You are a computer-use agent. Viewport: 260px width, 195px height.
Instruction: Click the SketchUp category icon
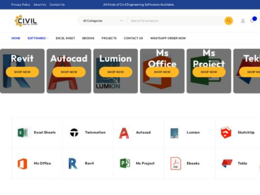pos(226,132)
